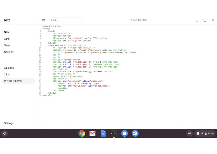Choose Open in the sidebar
The width and height of the screenshot is (217, 154).
(7, 39)
